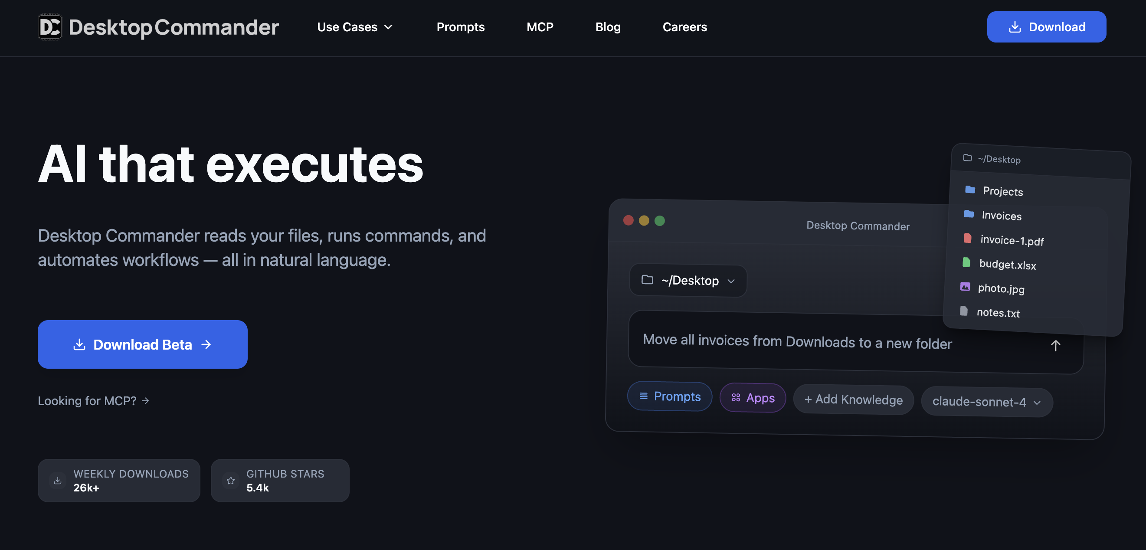
Task: Click the green budget.xlsx file icon
Action: 966,262
